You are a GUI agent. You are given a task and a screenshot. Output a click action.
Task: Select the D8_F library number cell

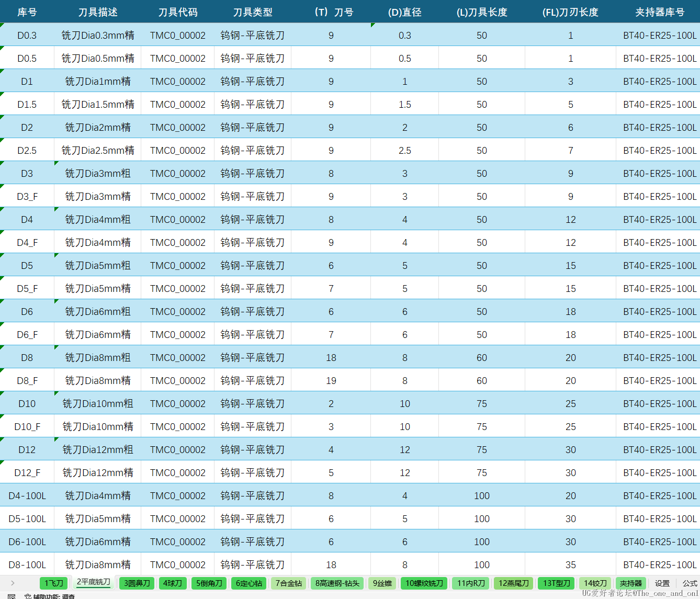pos(27,380)
